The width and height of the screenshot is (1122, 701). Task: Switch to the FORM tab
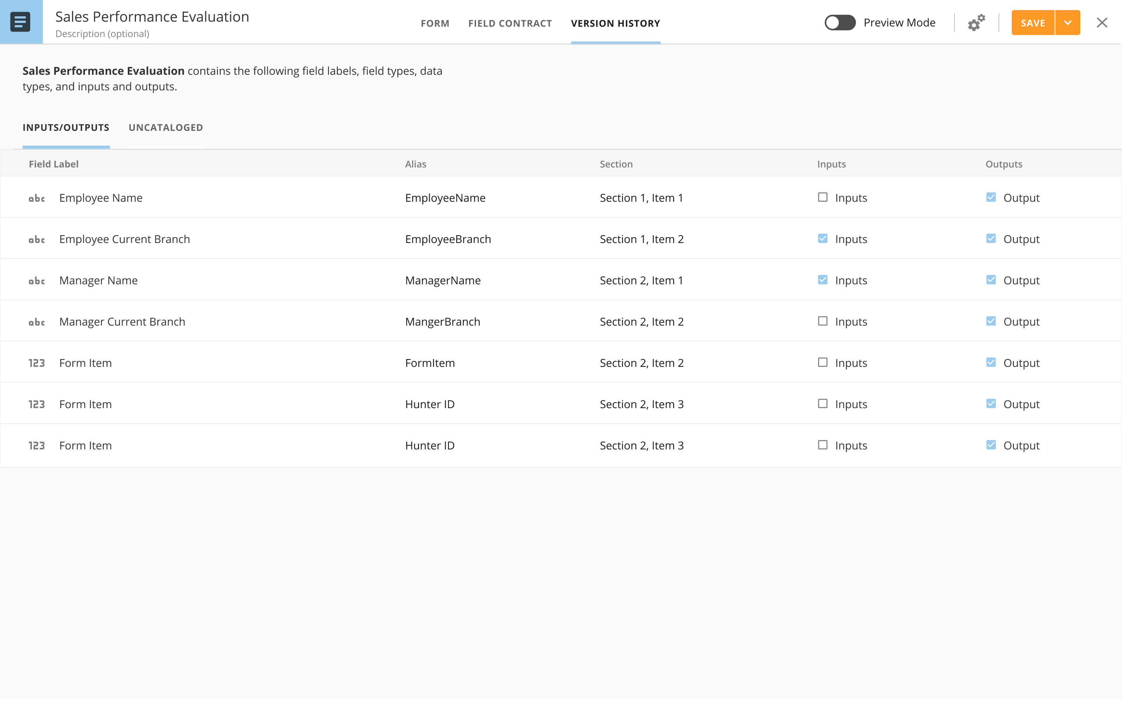435,23
